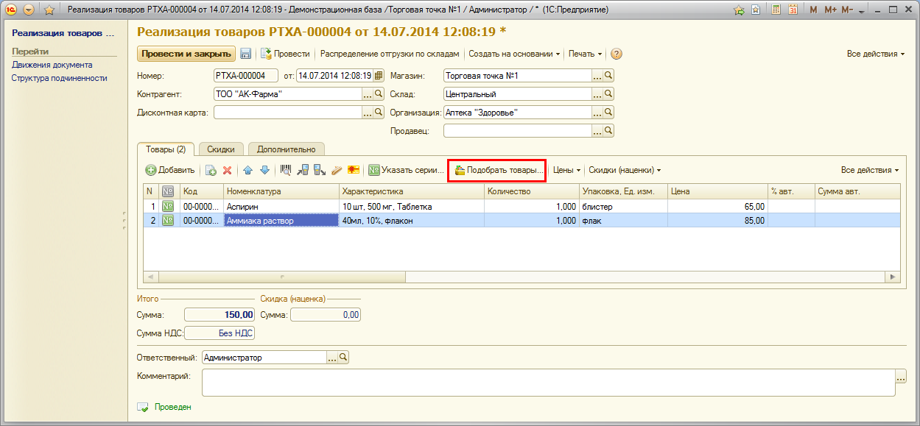This screenshot has width=920, height=426.
Task: Click into the 'Комментарий' text field
Action: click(548, 382)
